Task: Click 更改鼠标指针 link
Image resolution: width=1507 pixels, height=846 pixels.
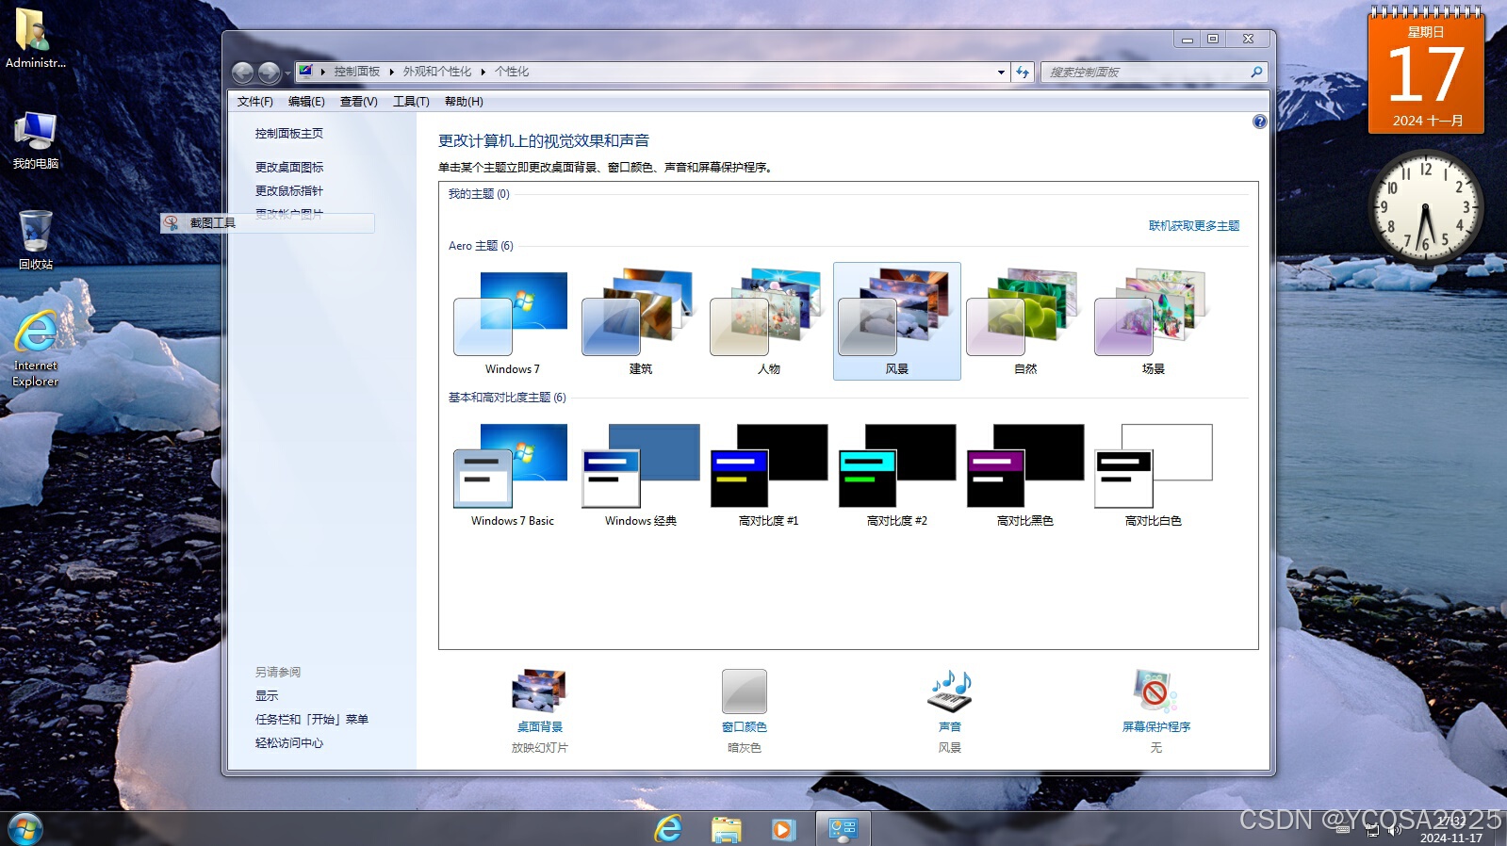Action: point(288,191)
